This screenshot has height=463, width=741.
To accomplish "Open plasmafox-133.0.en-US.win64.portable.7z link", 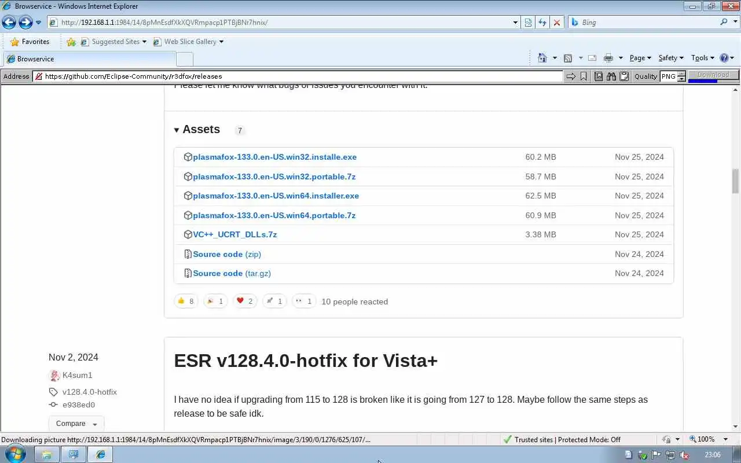I will click(x=274, y=215).
